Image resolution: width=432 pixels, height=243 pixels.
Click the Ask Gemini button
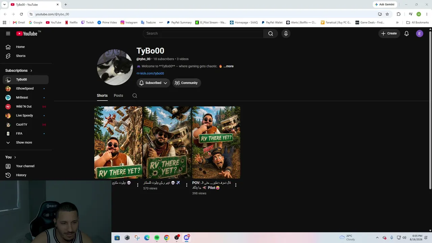pyautogui.click(x=385, y=4)
